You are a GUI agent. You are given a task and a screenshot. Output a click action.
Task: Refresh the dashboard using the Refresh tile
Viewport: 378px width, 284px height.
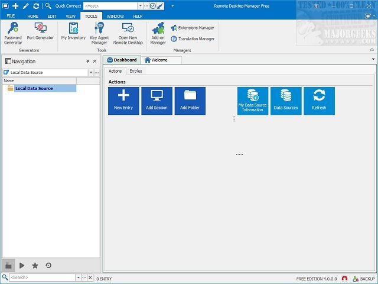coord(319,101)
